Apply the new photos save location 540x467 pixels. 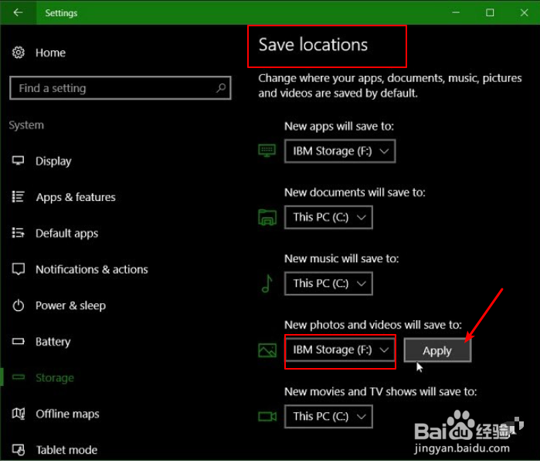(x=437, y=350)
